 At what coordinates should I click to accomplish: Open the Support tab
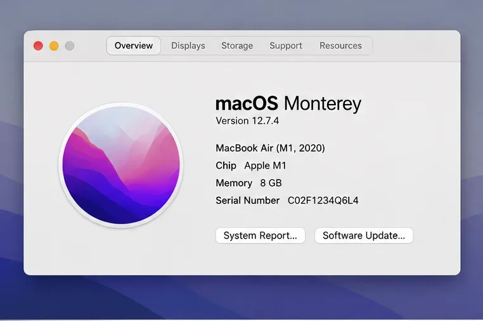pos(286,46)
